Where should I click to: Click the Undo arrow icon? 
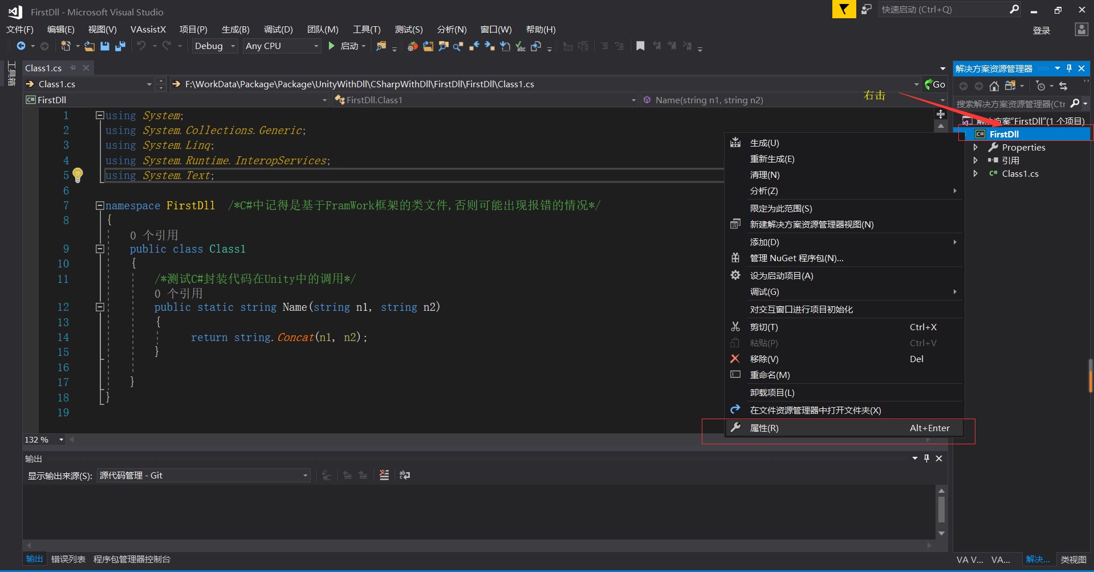pyautogui.click(x=141, y=46)
